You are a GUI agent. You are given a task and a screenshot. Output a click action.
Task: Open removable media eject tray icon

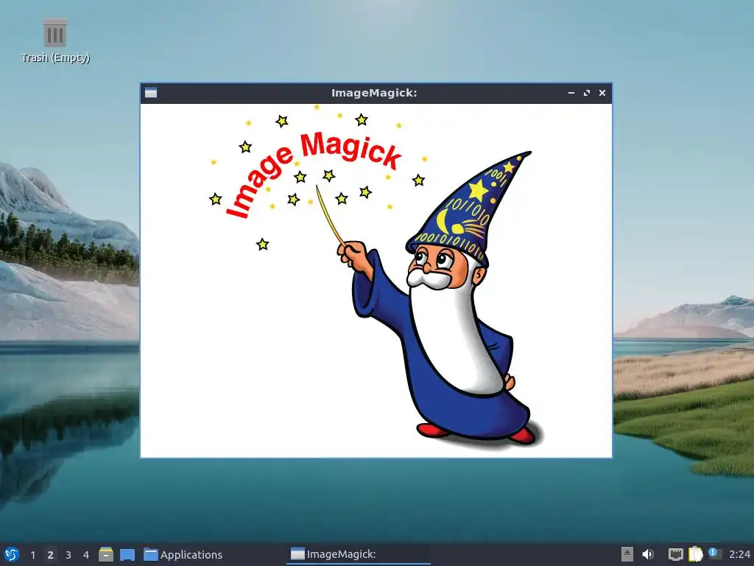tap(627, 554)
